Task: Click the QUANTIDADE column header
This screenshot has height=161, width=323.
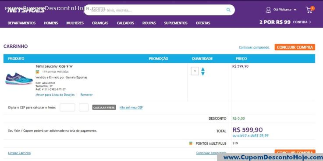Action: coord(202,58)
